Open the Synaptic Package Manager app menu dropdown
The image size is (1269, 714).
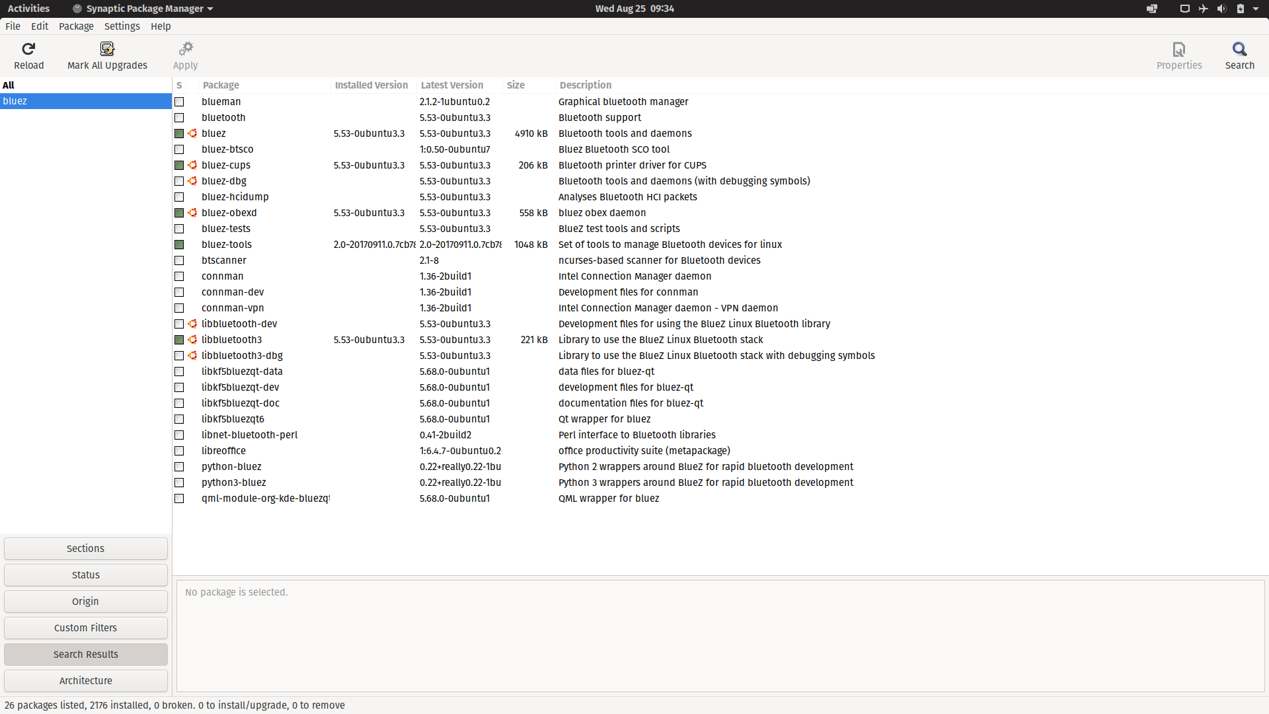pos(143,9)
